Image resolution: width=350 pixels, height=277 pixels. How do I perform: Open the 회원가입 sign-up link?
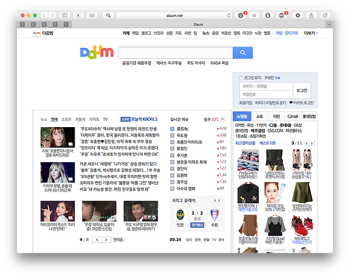coord(246,103)
